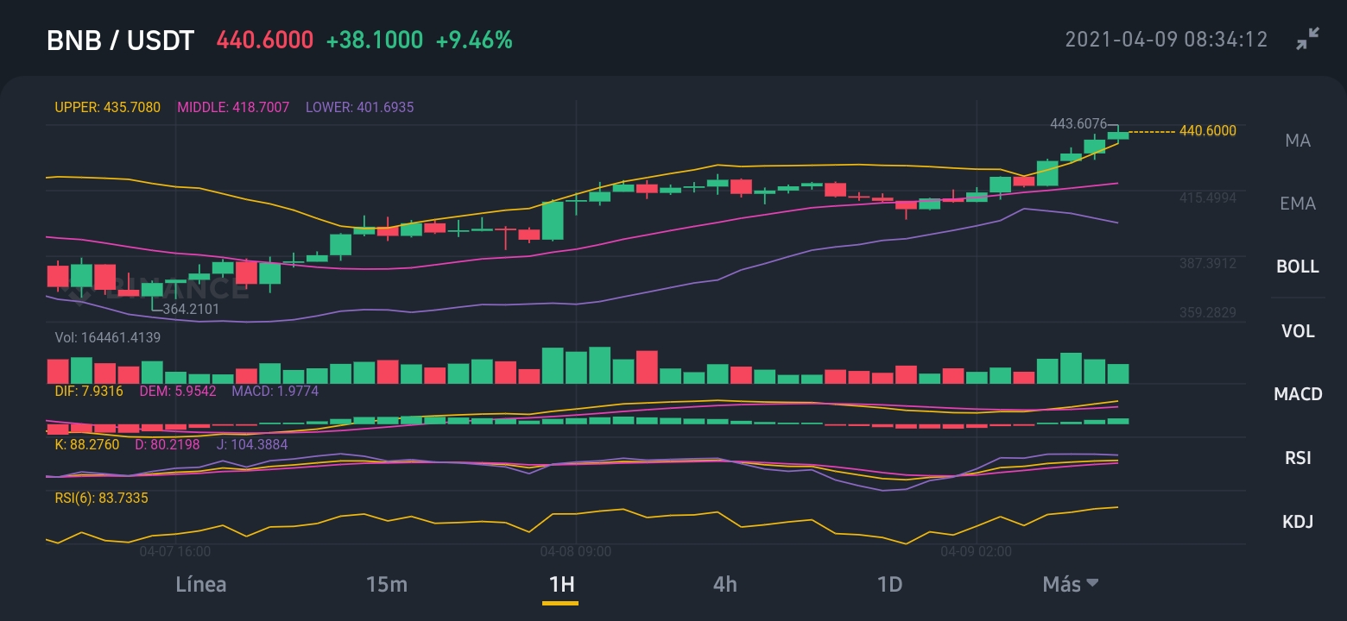The height and width of the screenshot is (621, 1347).
Task: Toggle the RSI indicator
Action: coord(1298,458)
